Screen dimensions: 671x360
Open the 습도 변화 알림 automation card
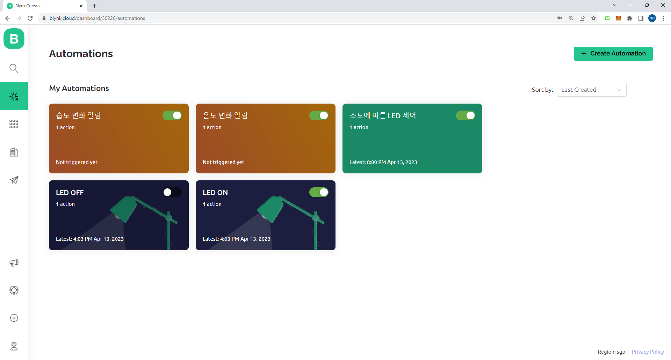point(119,138)
